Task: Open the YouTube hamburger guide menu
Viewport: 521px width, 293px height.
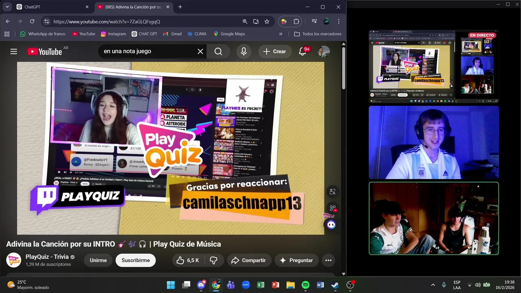Action: (x=13, y=51)
